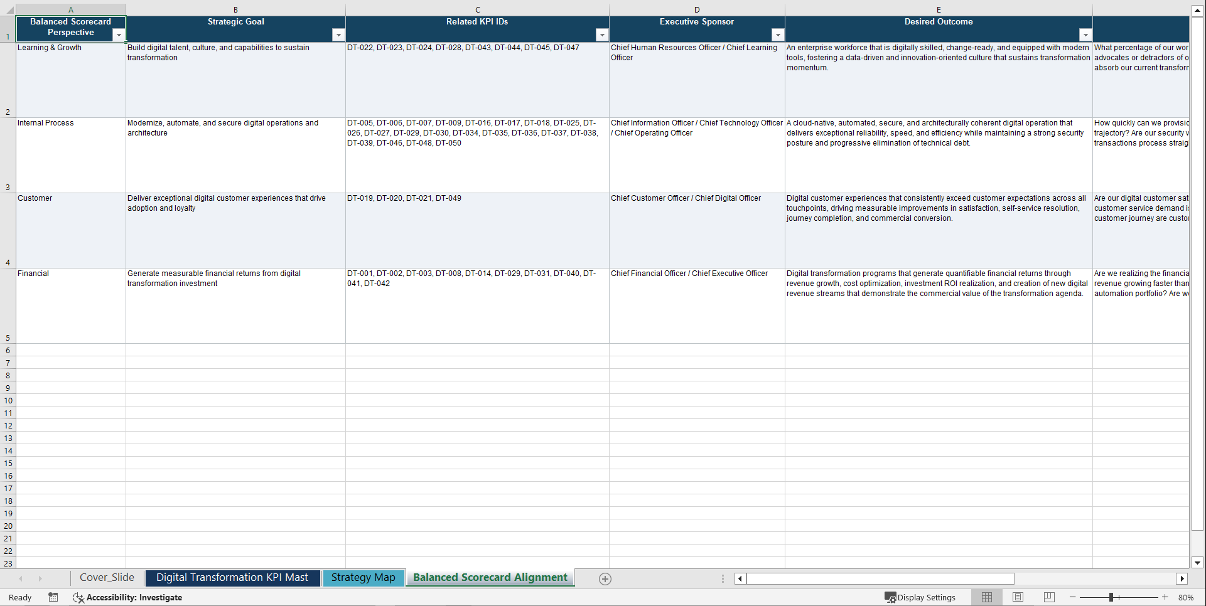This screenshot has height=606, width=1206.
Task: Click previous sheet navigation arrow
Action: click(21, 578)
